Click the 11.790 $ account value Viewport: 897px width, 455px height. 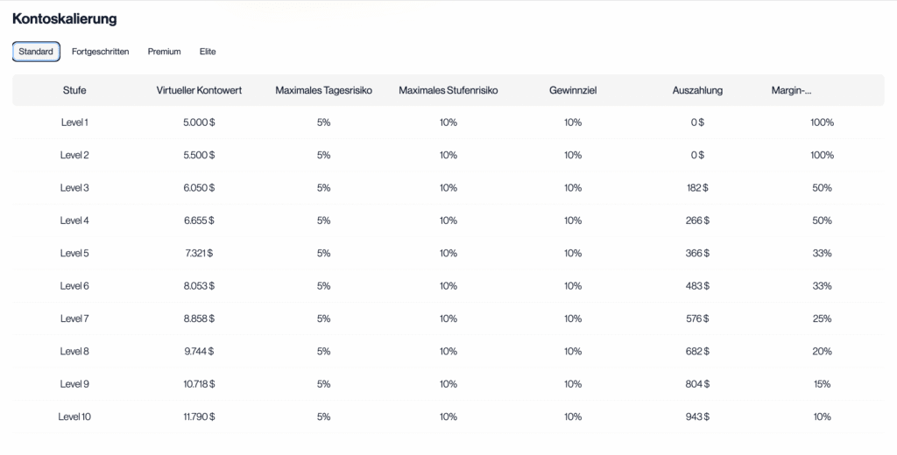199,416
